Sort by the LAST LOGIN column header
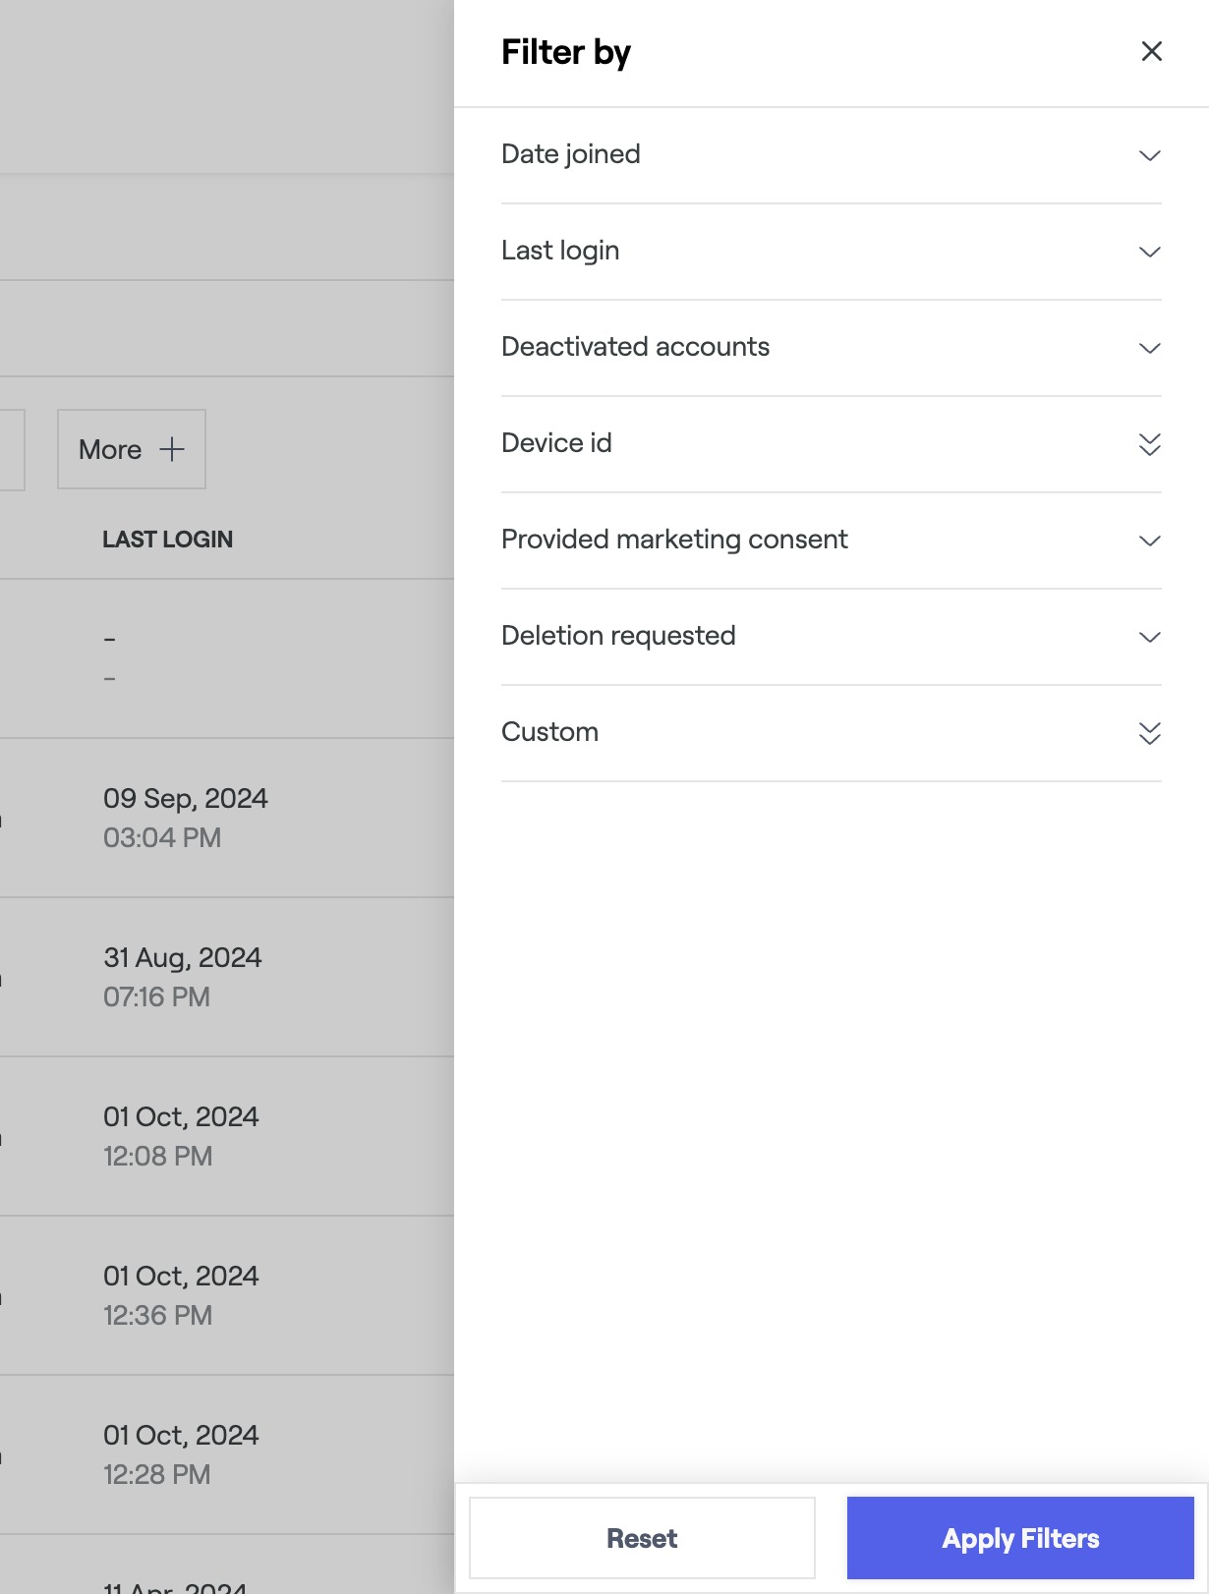 (168, 540)
